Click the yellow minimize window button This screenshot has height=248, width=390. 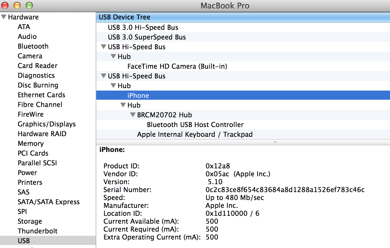click(17, 5)
